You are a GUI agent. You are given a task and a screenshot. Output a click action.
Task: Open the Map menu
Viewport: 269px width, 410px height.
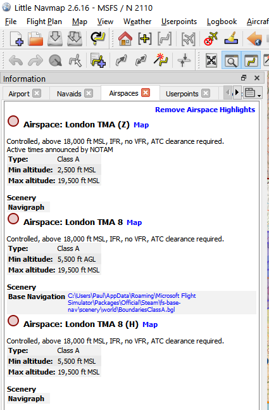click(80, 22)
